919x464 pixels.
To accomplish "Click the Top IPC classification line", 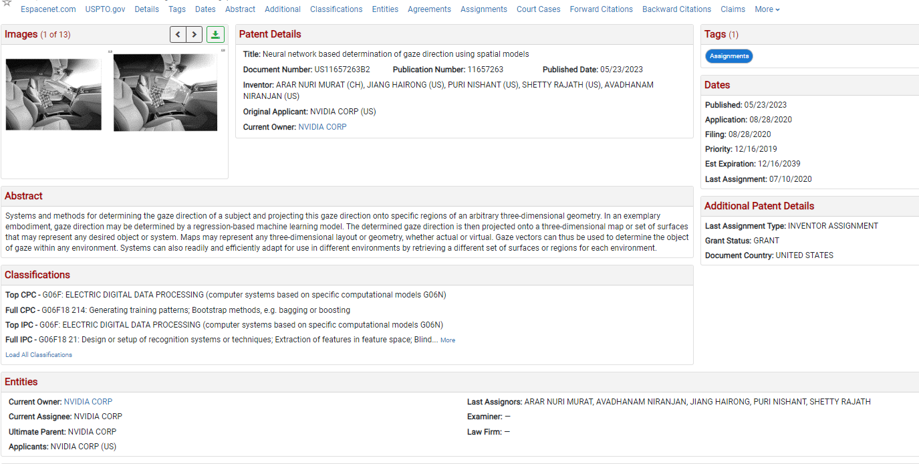I will click(x=224, y=325).
